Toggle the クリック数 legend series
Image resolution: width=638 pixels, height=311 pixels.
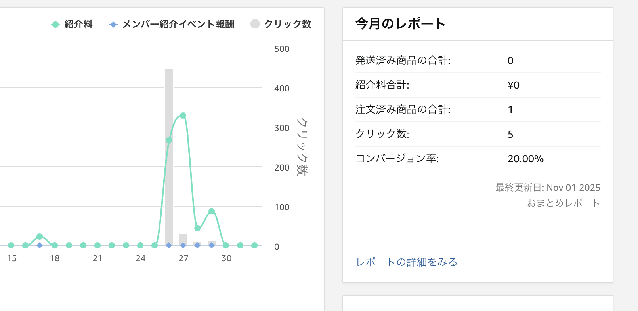[281, 24]
